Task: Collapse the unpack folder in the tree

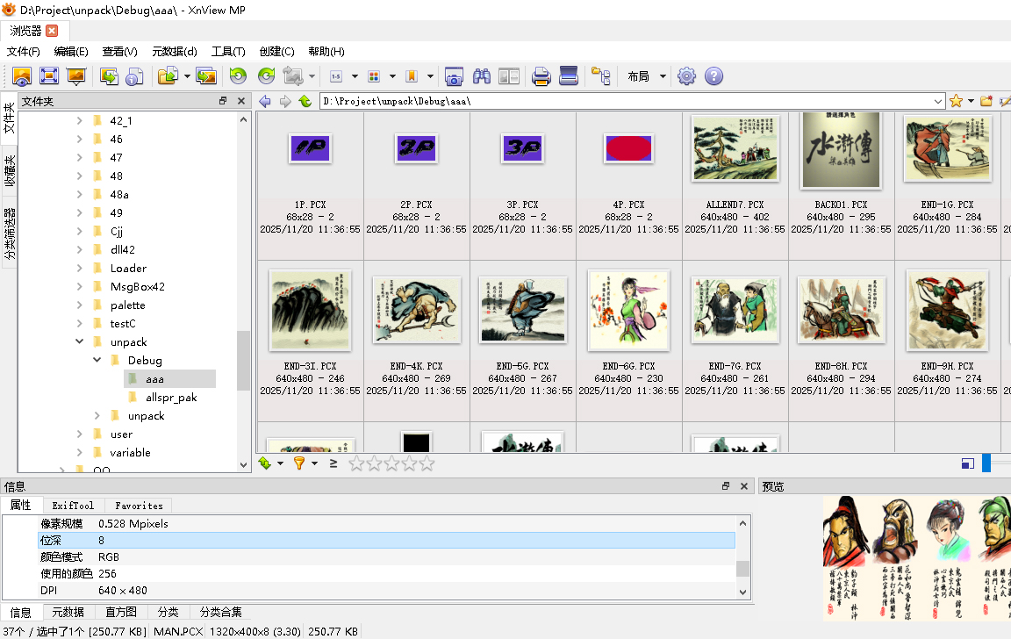Action: [79, 341]
